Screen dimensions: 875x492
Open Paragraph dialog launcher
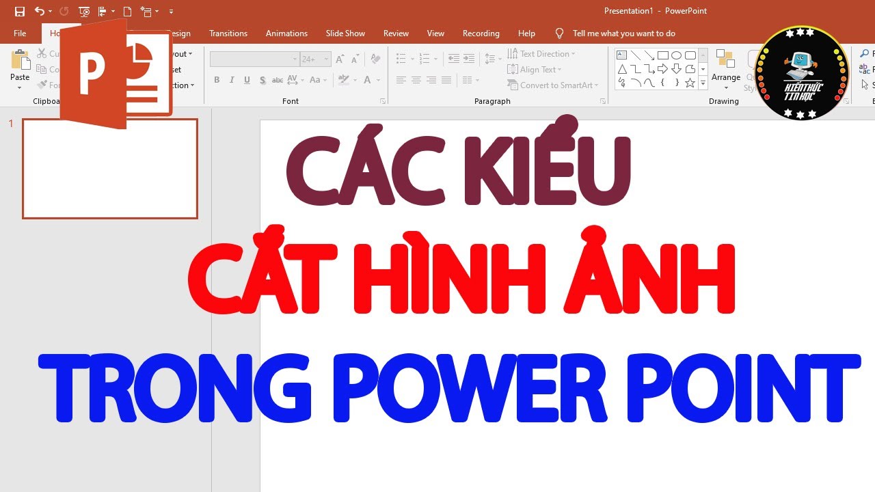point(602,101)
